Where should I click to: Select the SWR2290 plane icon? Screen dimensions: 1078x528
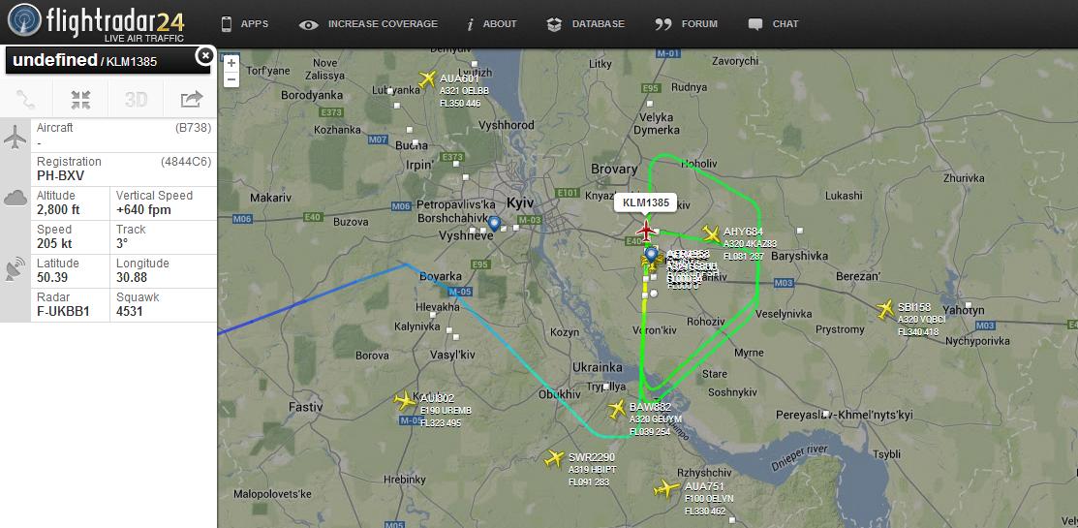(554, 458)
